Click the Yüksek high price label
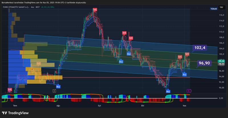 pos(213,9)
